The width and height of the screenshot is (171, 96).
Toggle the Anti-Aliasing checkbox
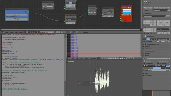click(x=146, y=36)
